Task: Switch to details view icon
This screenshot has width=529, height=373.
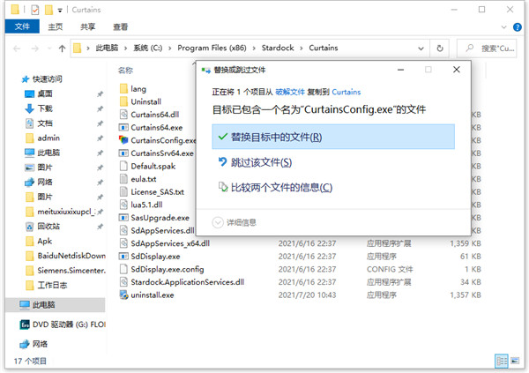Action: pyautogui.click(x=501, y=362)
